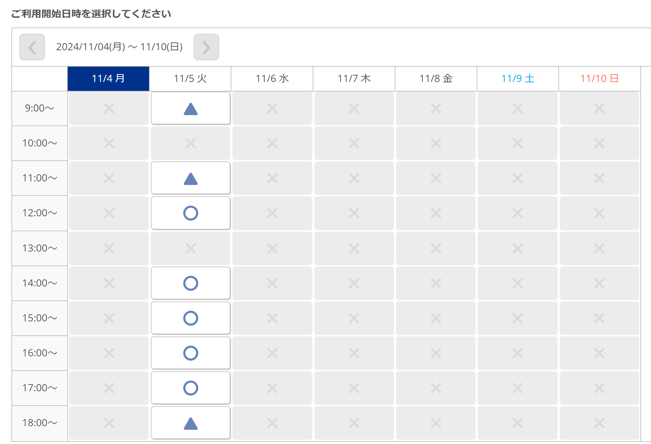The image size is (651, 444).
Task: Select the 11/6 水 column header
Action: 272,78
